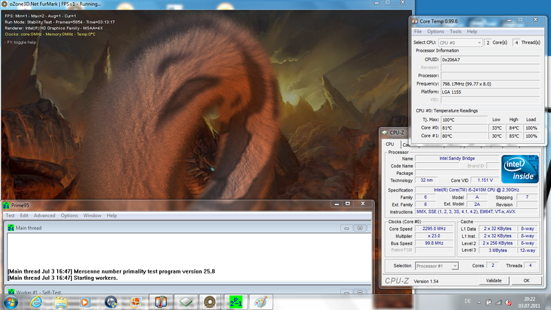This screenshot has height=310, width=551.
Task: Click the FurMark title bar icon
Action: click(x=4, y=4)
